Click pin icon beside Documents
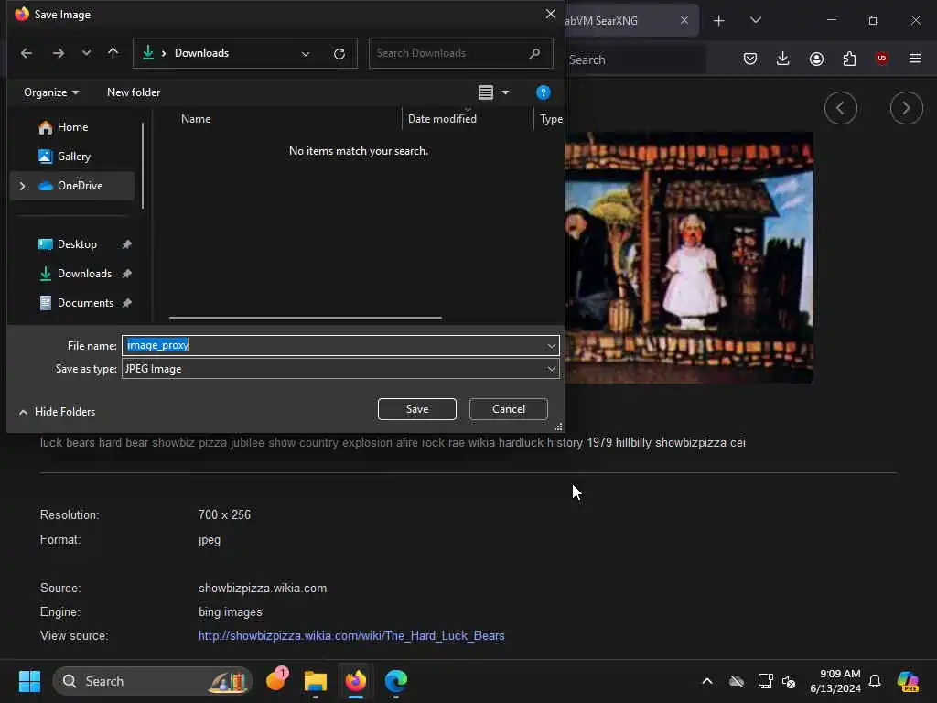Screen dimensions: 937x703 click(126, 303)
